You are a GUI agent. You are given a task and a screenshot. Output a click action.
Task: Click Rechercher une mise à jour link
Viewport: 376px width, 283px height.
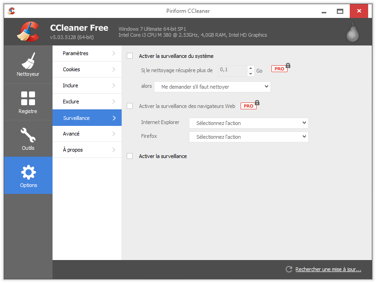pyautogui.click(x=328, y=269)
